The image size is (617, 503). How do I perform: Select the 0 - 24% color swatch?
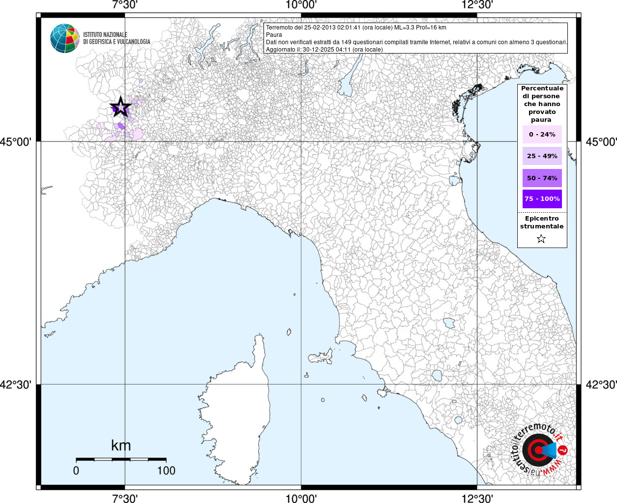(542, 135)
